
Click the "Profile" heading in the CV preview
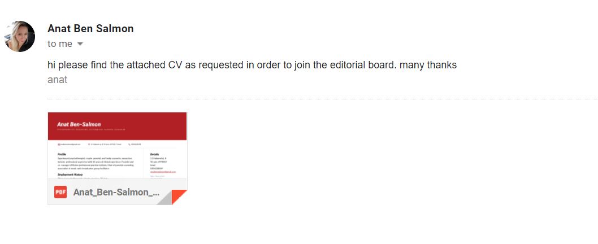click(x=62, y=154)
